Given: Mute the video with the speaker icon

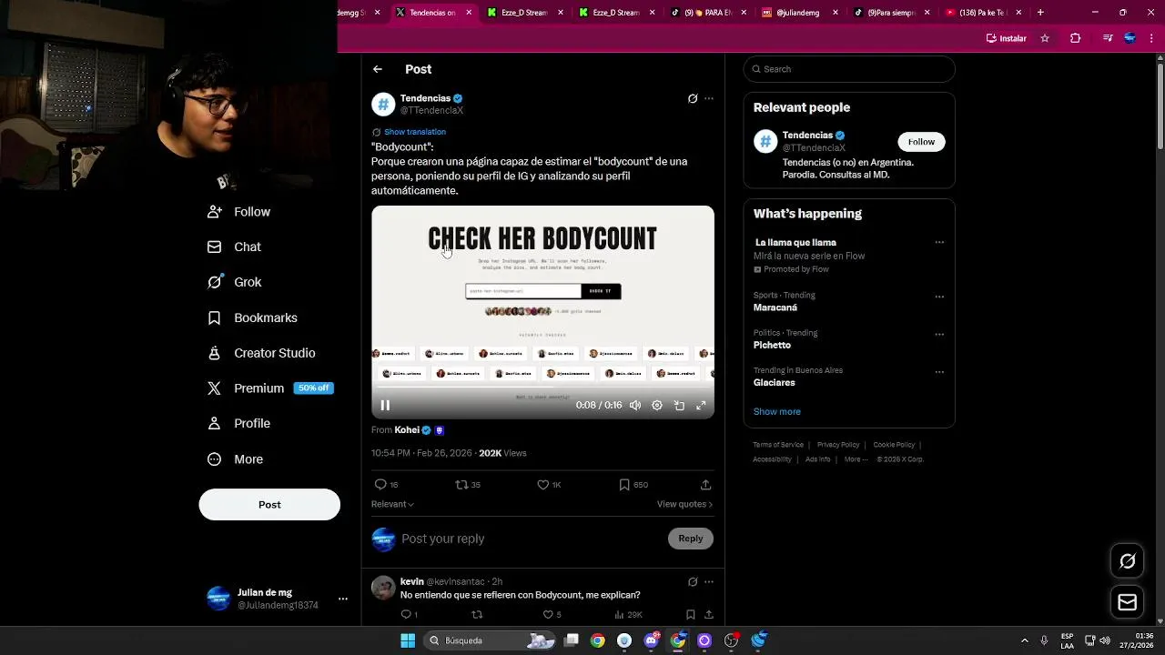Looking at the screenshot, I should coord(635,406).
